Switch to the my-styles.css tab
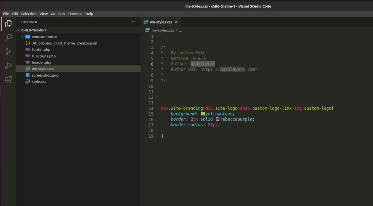Image resolution: width=373 pixels, height=206 pixels. point(161,22)
